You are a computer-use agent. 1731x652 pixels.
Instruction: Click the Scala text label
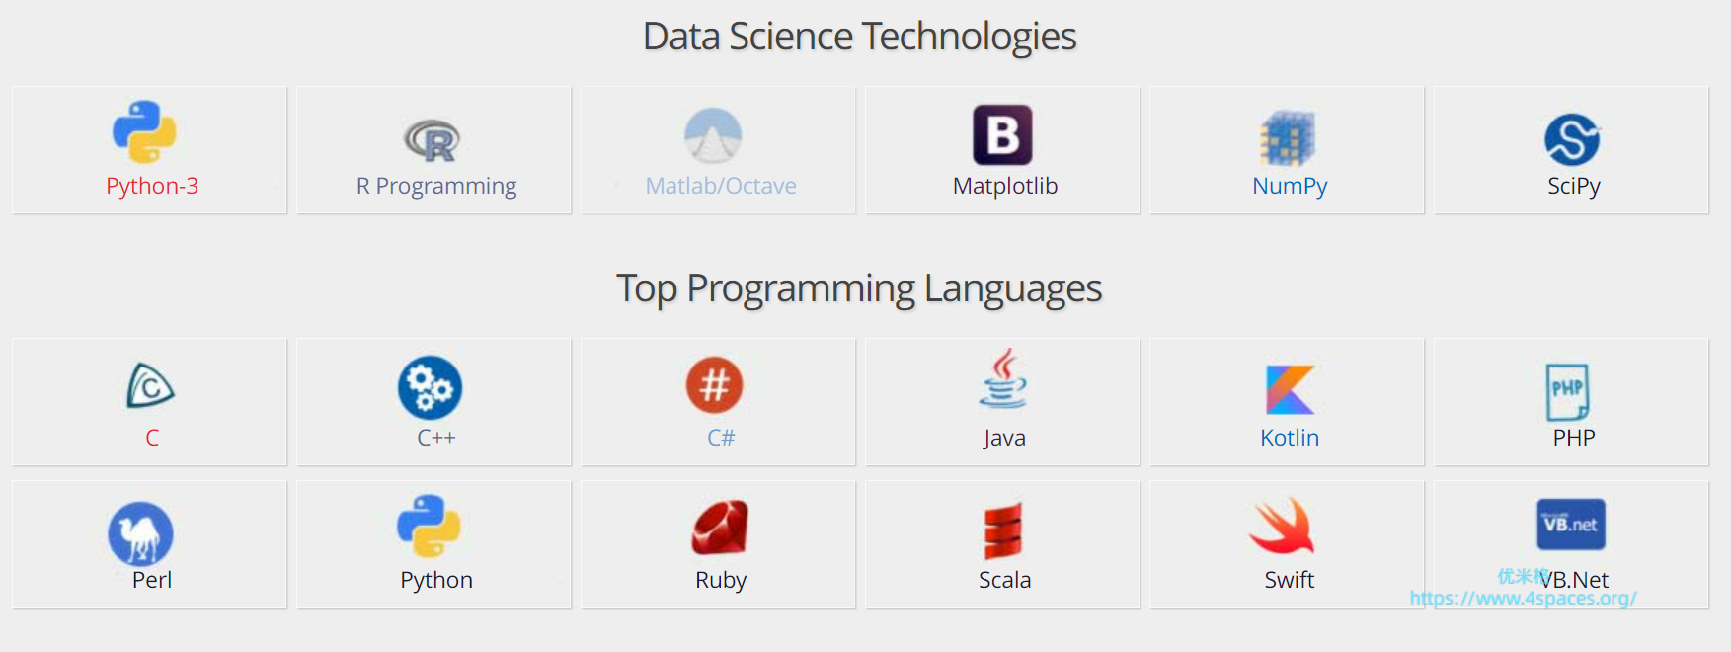pyautogui.click(x=1004, y=580)
